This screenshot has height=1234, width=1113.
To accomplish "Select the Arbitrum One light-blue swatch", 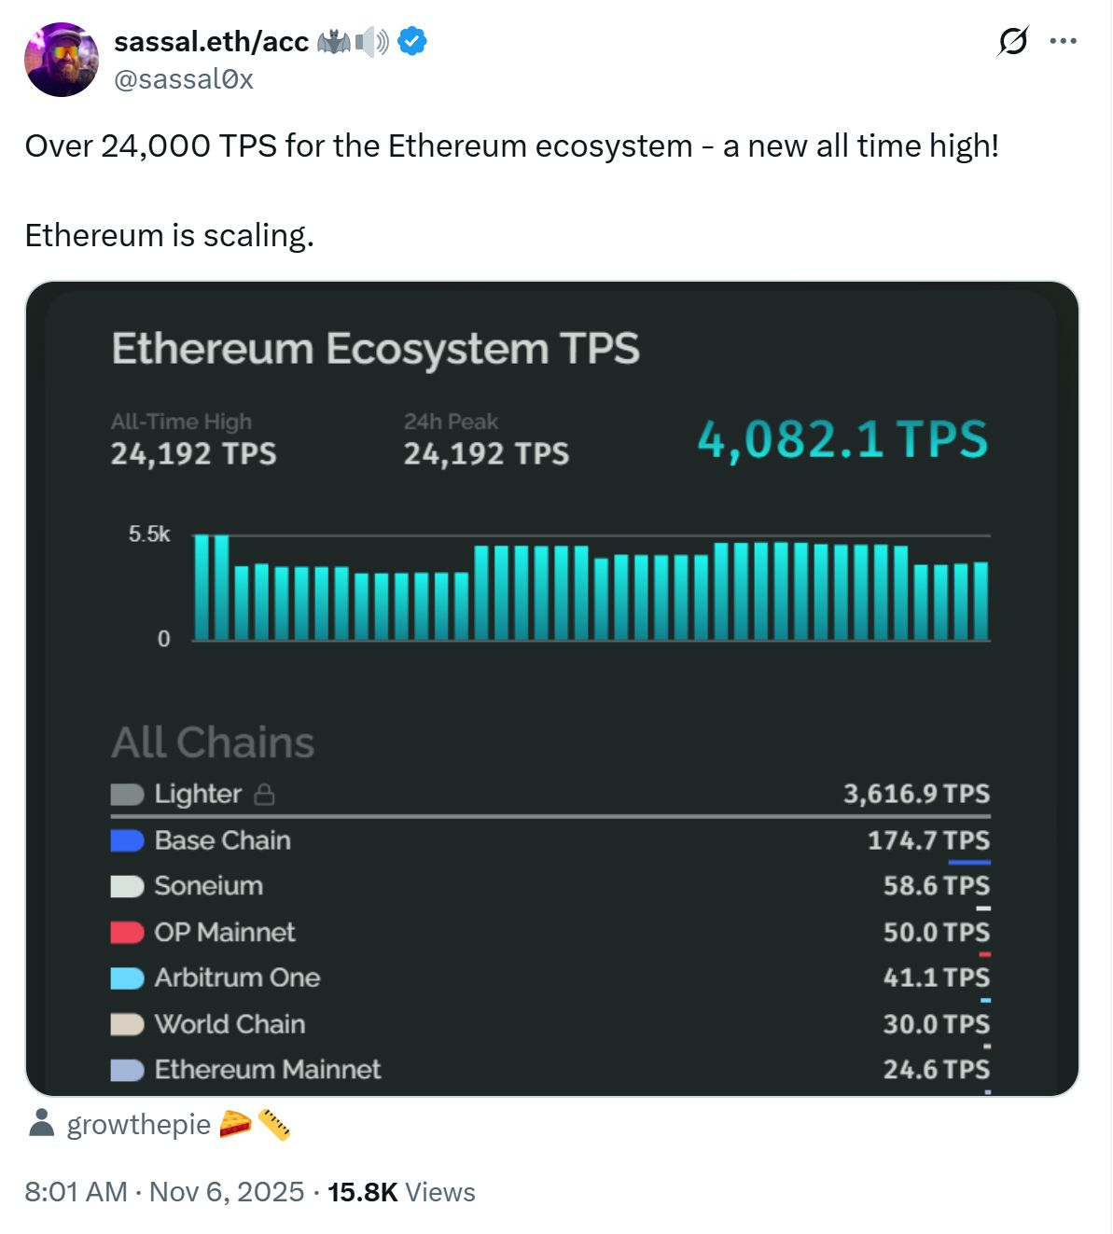I will [126, 978].
